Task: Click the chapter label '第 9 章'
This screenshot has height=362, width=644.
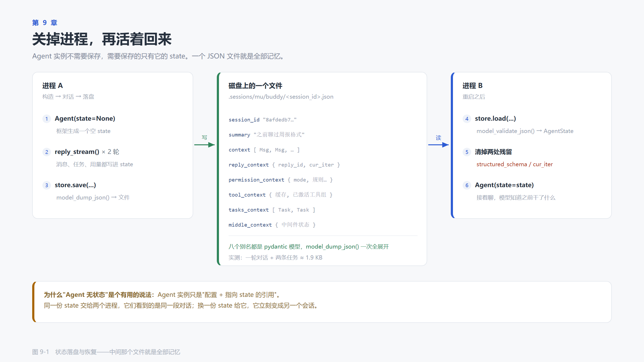Action: pos(45,23)
